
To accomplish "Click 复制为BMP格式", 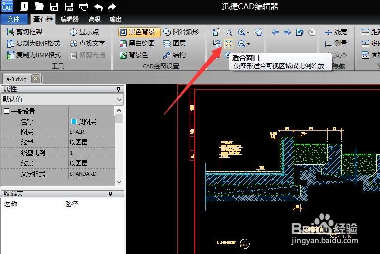I will tap(34, 55).
